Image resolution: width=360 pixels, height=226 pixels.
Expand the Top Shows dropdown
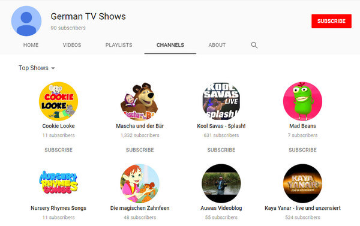coord(37,68)
